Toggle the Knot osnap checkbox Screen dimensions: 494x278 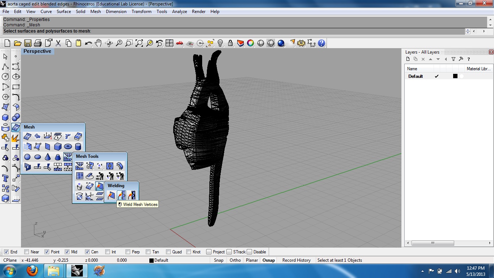coord(188,252)
